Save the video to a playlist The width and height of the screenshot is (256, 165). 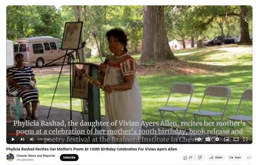click(235, 157)
